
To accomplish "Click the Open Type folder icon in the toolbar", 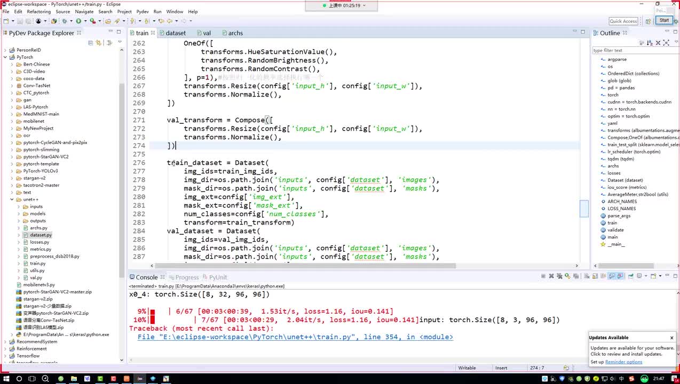I will pyautogui.click(x=108, y=21).
